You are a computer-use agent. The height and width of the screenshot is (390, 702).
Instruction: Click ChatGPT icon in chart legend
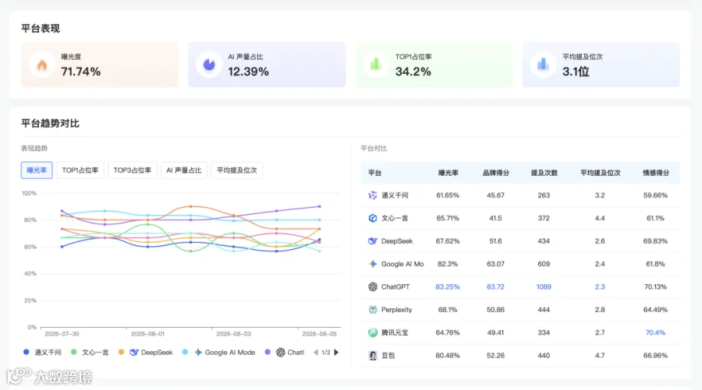(280, 353)
